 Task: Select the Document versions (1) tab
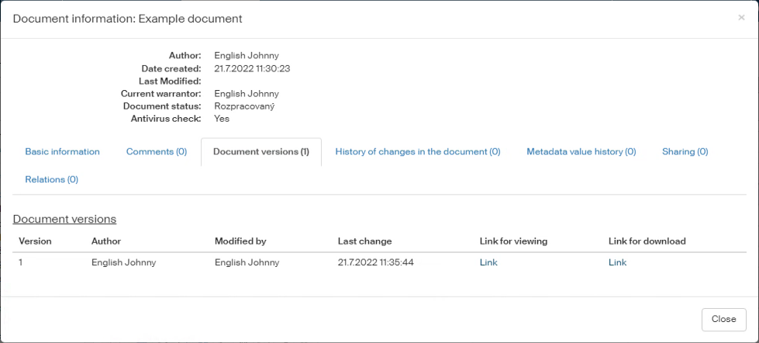(261, 152)
